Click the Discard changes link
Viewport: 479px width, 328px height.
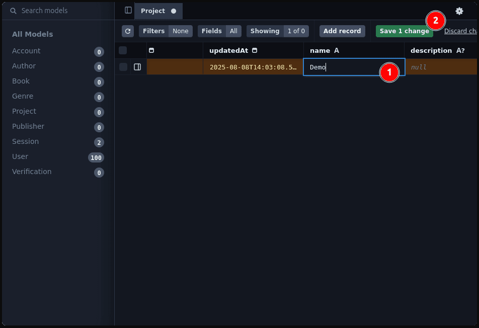460,31
